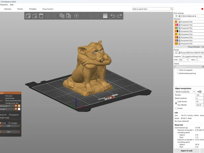This screenshot has height=153, width=204.
Task: Click the Add instance plus icon
Action: 76,16
